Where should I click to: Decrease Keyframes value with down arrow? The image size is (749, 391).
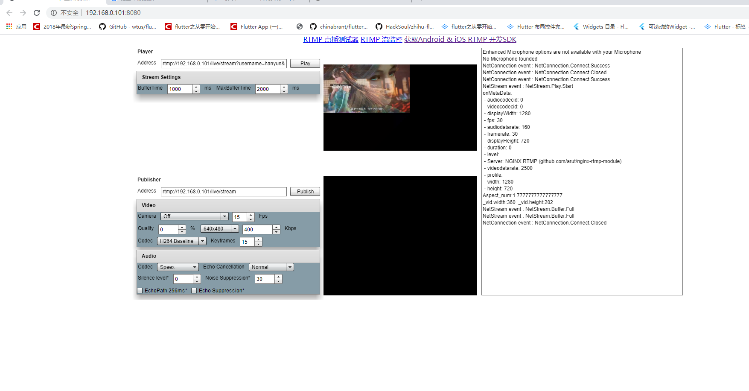[x=259, y=244]
